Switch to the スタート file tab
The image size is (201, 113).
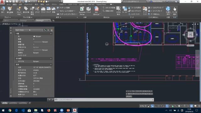click(6, 20)
